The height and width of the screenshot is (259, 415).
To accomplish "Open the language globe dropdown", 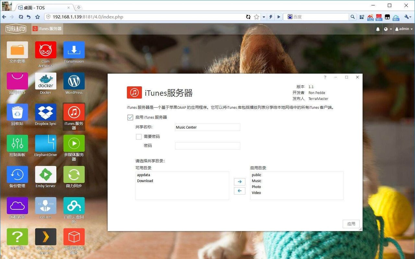I will point(388,29).
